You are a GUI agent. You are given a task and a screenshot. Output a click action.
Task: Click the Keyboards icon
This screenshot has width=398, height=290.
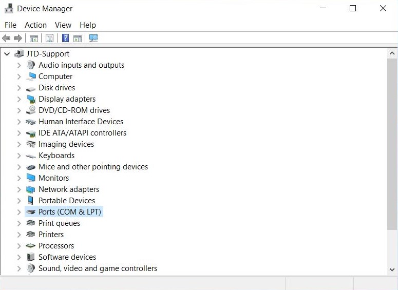[31, 156]
